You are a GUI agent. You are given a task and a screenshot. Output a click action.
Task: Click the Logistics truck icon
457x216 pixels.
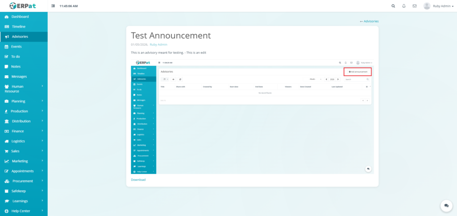click(x=7, y=141)
